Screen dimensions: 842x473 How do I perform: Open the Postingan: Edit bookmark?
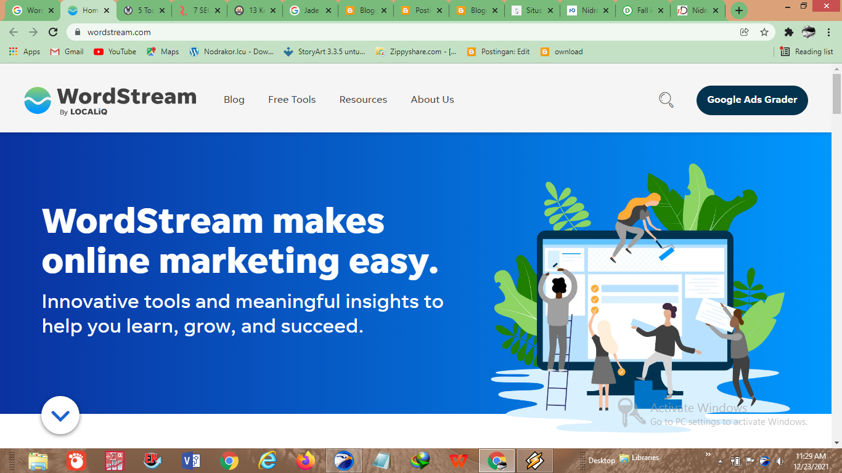498,52
